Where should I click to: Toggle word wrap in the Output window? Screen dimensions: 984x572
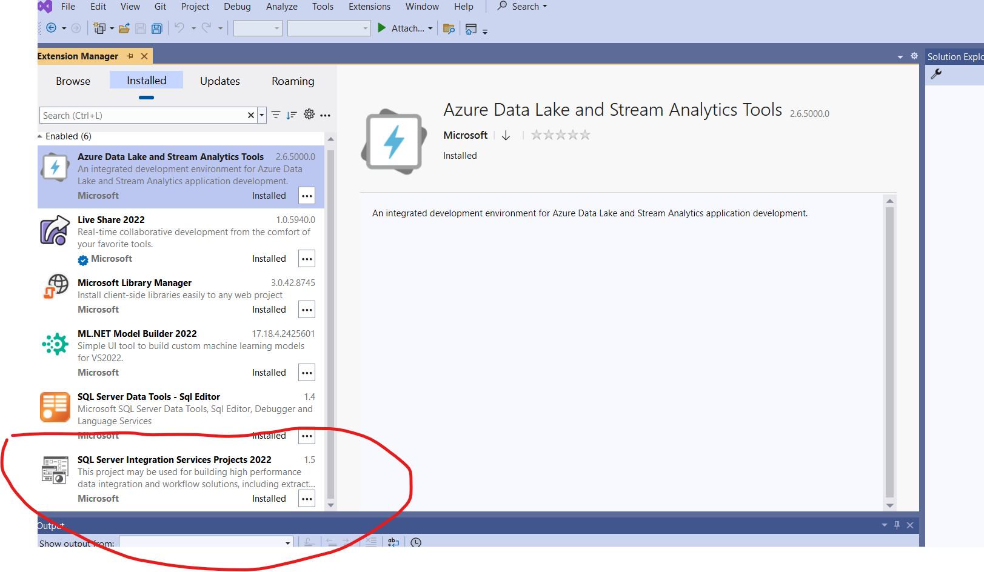point(393,541)
